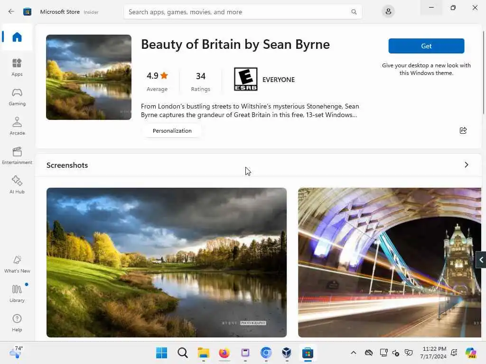Expand Screenshots section with arrow
This screenshot has width=486, height=364.
[x=466, y=164]
